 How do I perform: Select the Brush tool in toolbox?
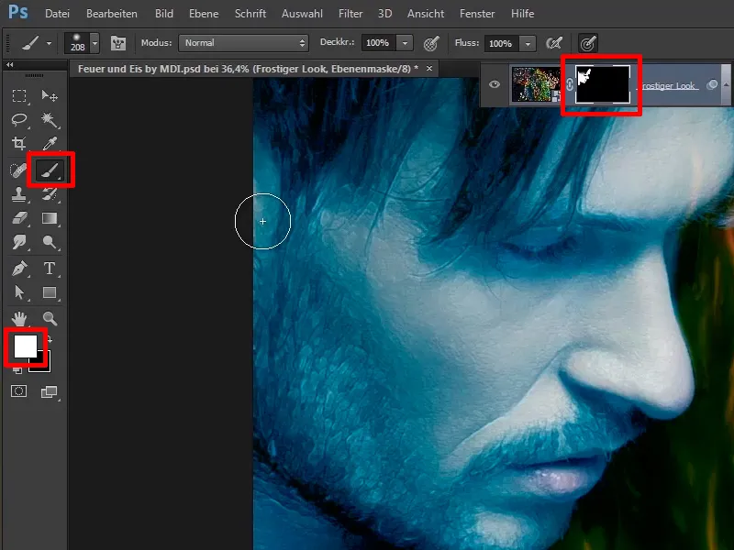50,170
